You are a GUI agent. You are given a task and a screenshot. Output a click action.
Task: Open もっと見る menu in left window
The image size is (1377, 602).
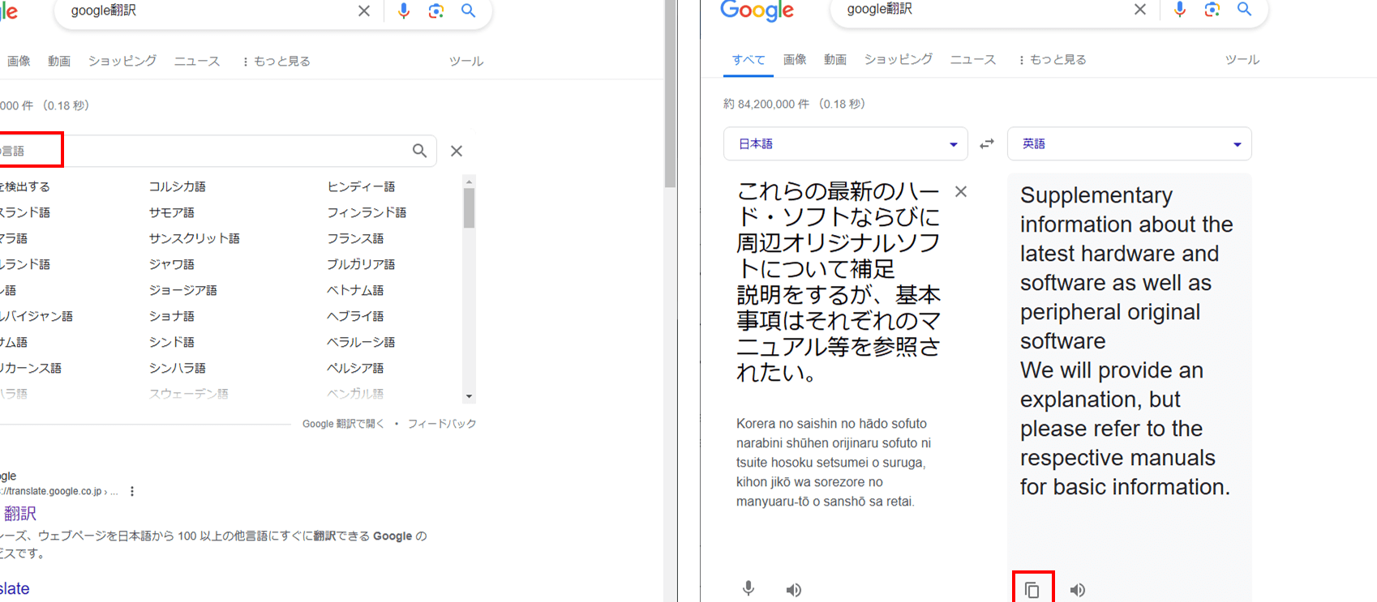pyautogui.click(x=277, y=61)
